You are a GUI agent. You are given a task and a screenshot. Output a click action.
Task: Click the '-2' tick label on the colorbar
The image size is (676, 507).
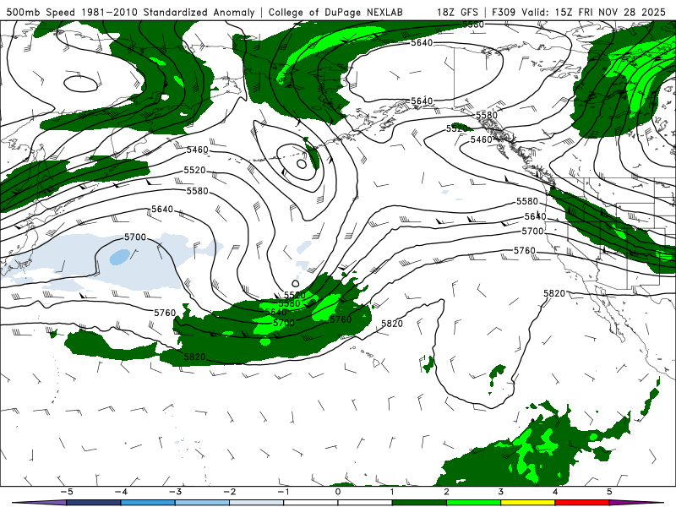click(229, 492)
